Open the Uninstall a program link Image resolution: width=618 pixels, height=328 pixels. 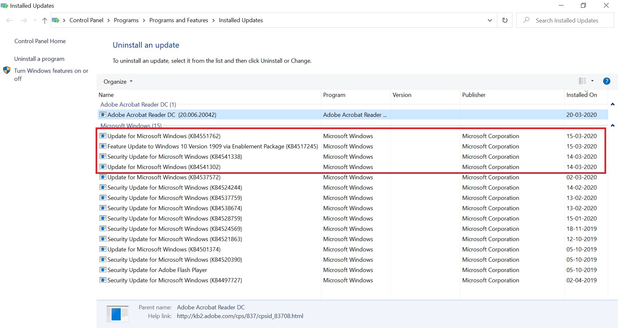click(x=39, y=59)
